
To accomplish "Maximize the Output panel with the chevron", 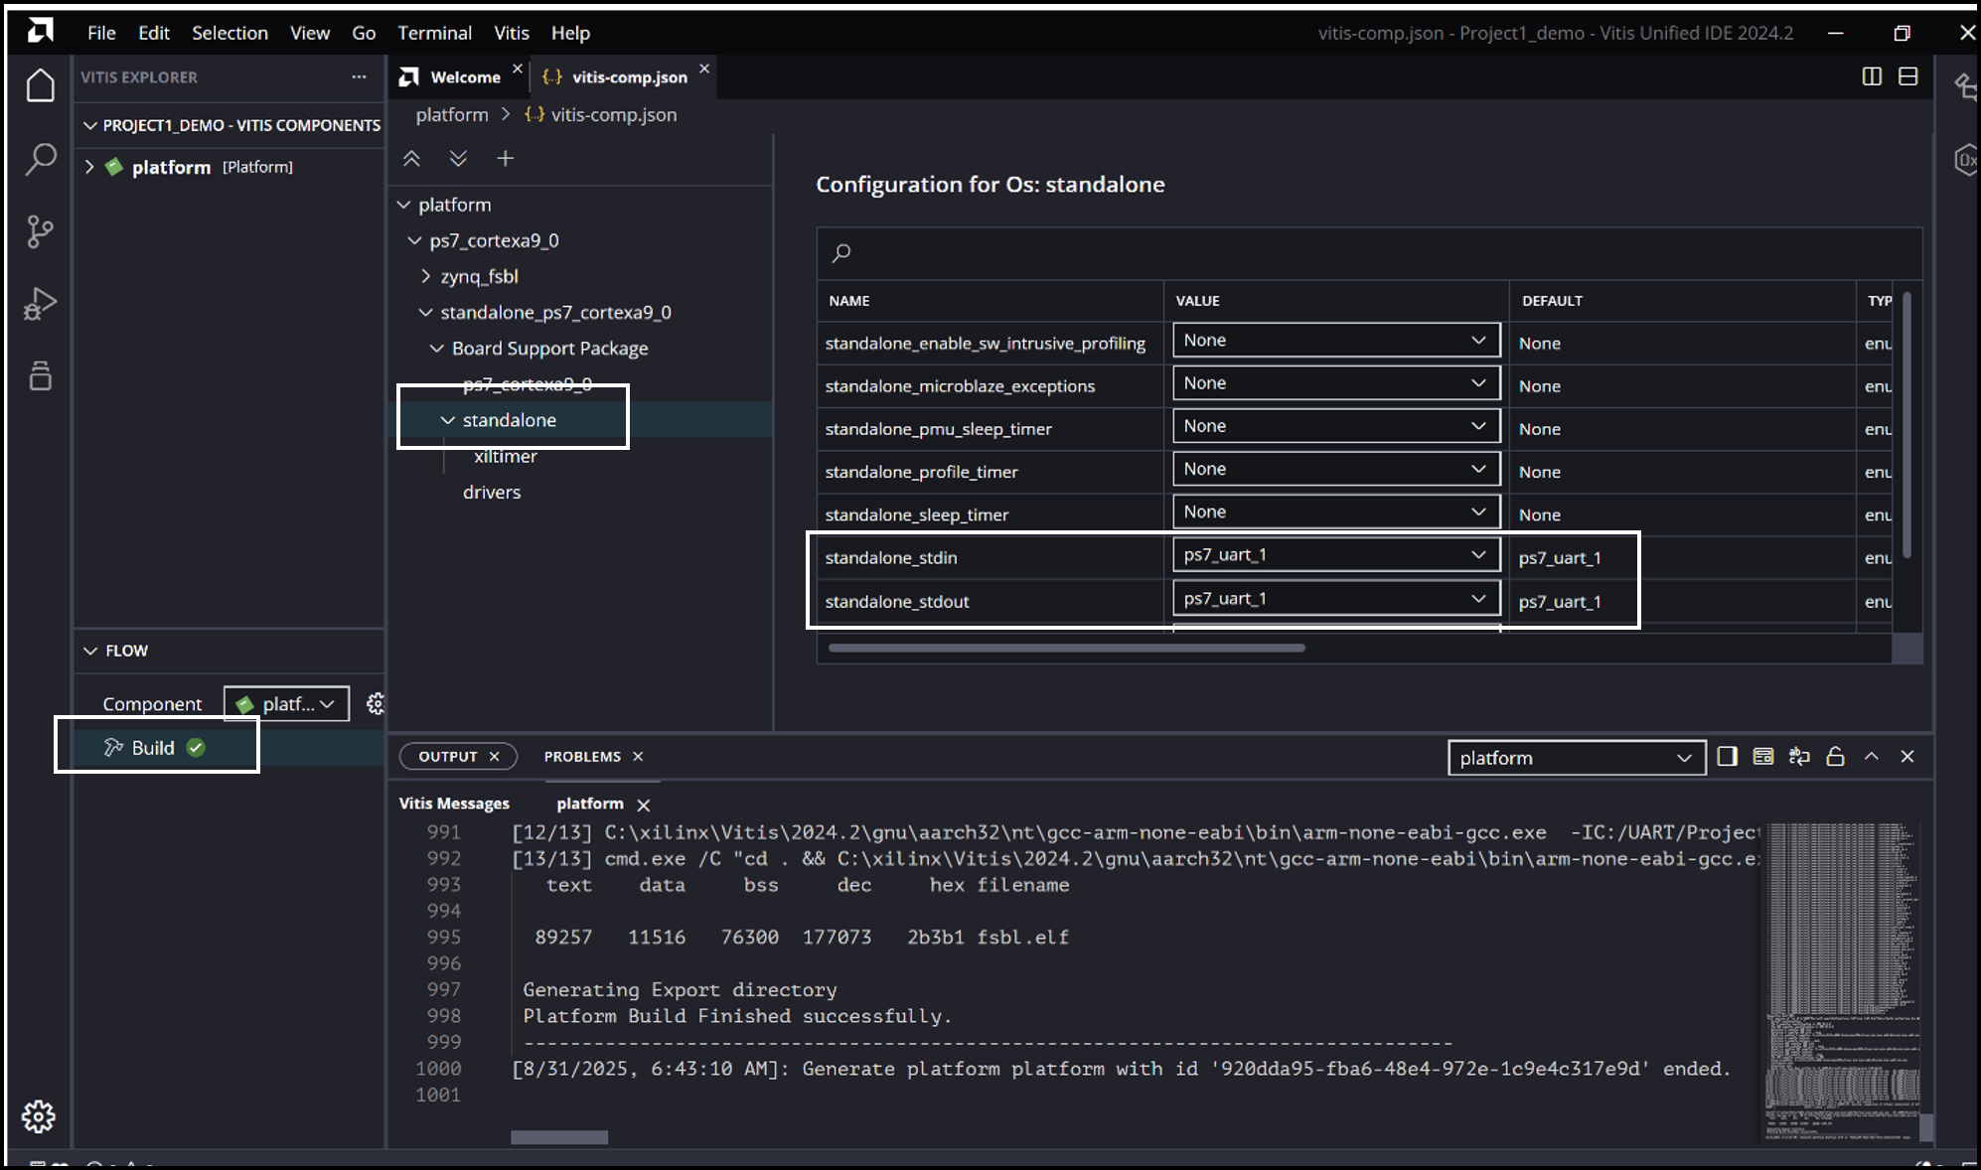I will [x=1872, y=756].
